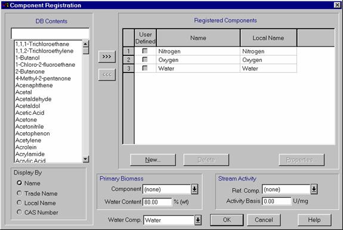The height and width of the screenshot is (230, 343).
Task: Click the Oxygen Name cell
Action: (x=198, y=60)
